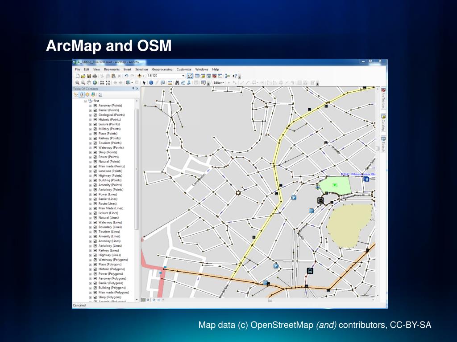List layers by visibility
Image resolution: width=457 pixels, height=342 pixels.
click(87, 94)
